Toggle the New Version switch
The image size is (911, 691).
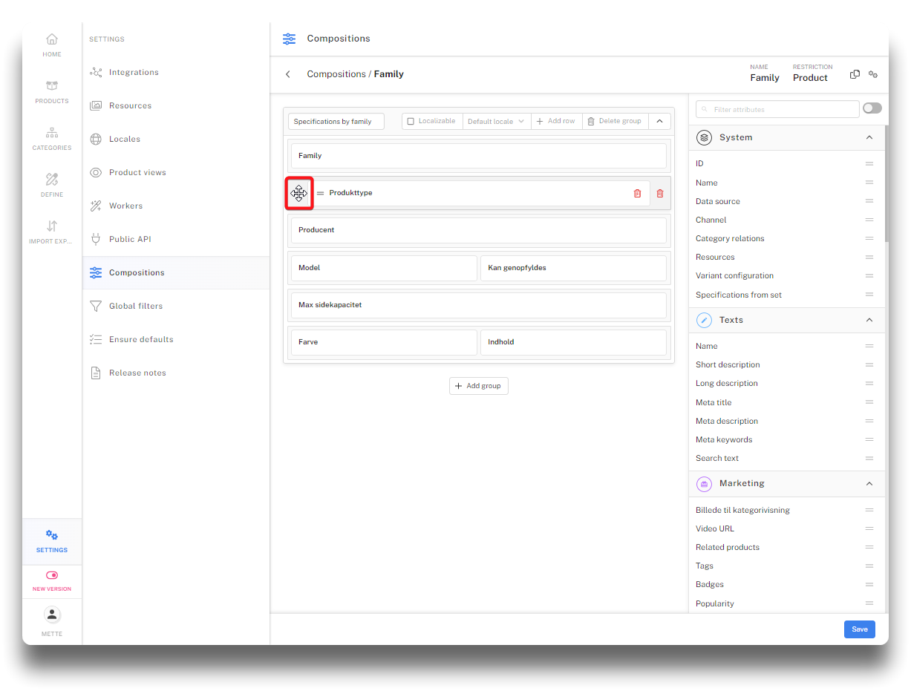point(52,575)
